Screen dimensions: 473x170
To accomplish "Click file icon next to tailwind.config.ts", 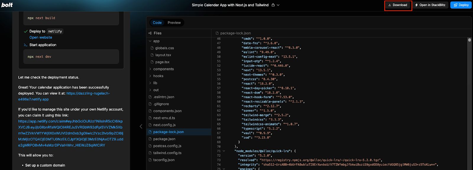I will pyautogui.click(x=150, y=153).
